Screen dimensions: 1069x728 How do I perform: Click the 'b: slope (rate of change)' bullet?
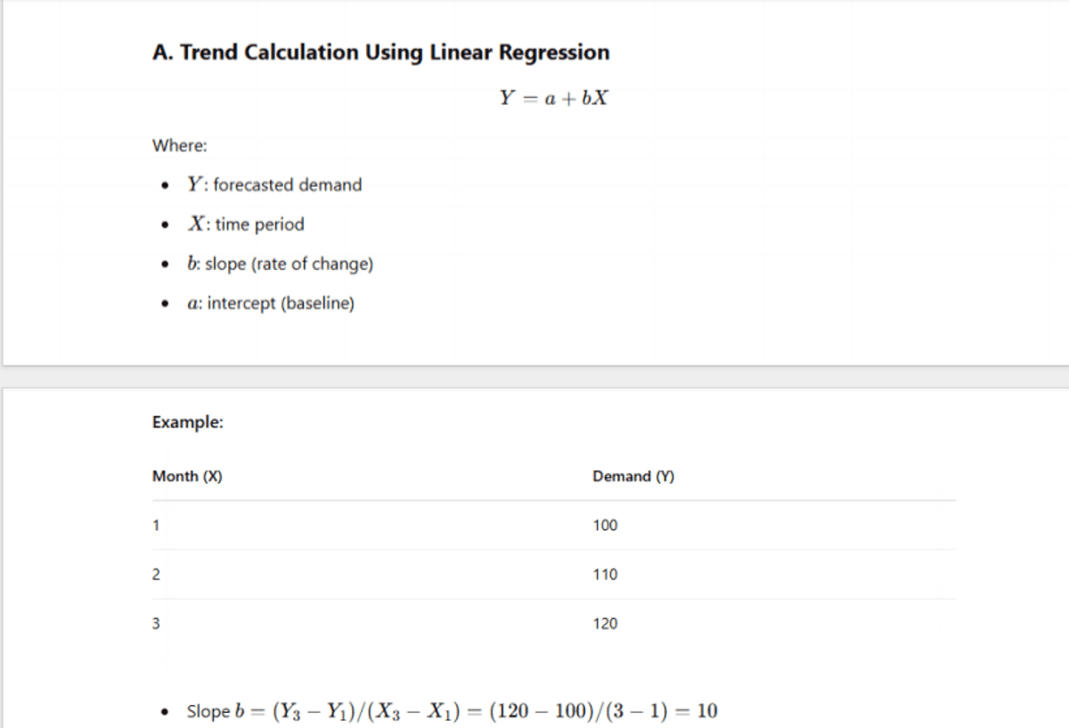pos(280,265)
